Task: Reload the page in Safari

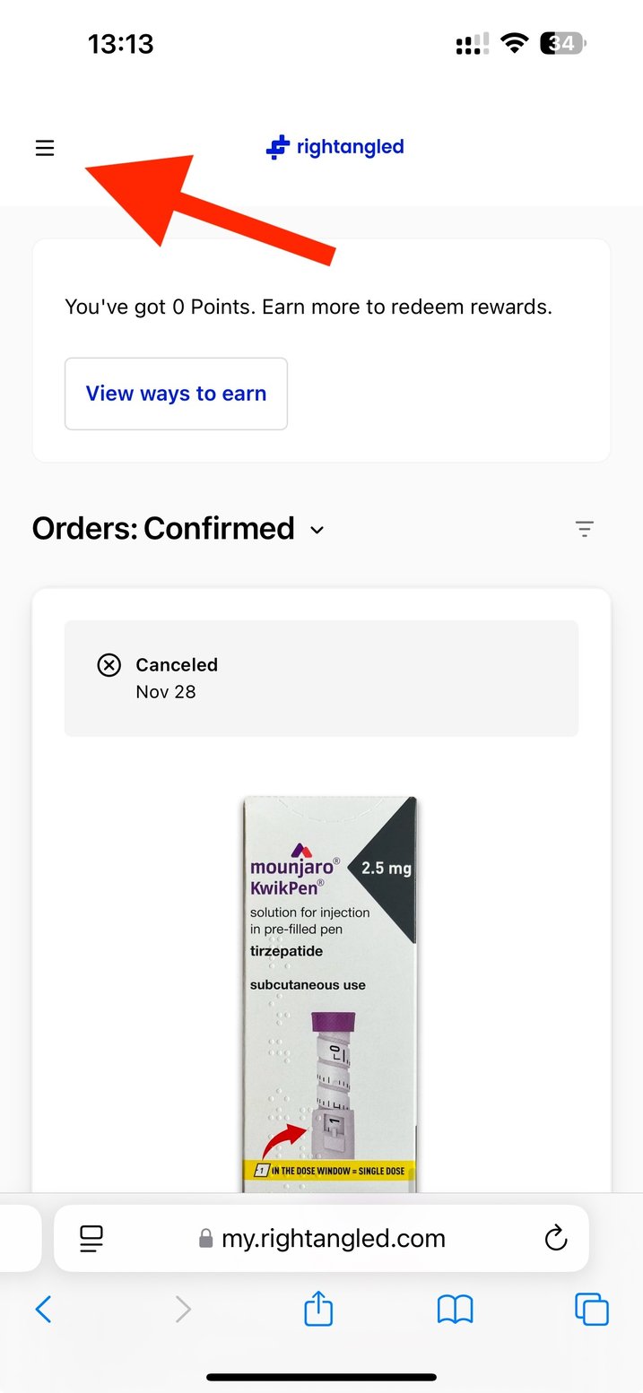Action: click(556, 1239)
